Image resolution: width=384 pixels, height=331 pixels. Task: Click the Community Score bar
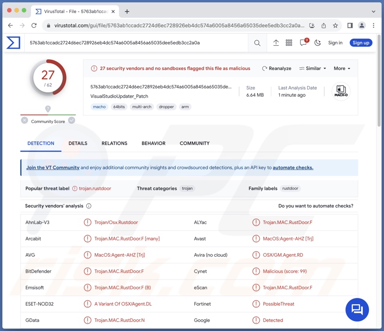pos(48,115)
